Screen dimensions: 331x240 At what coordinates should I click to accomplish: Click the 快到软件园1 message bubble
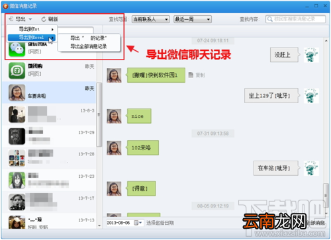click(156, 75)
